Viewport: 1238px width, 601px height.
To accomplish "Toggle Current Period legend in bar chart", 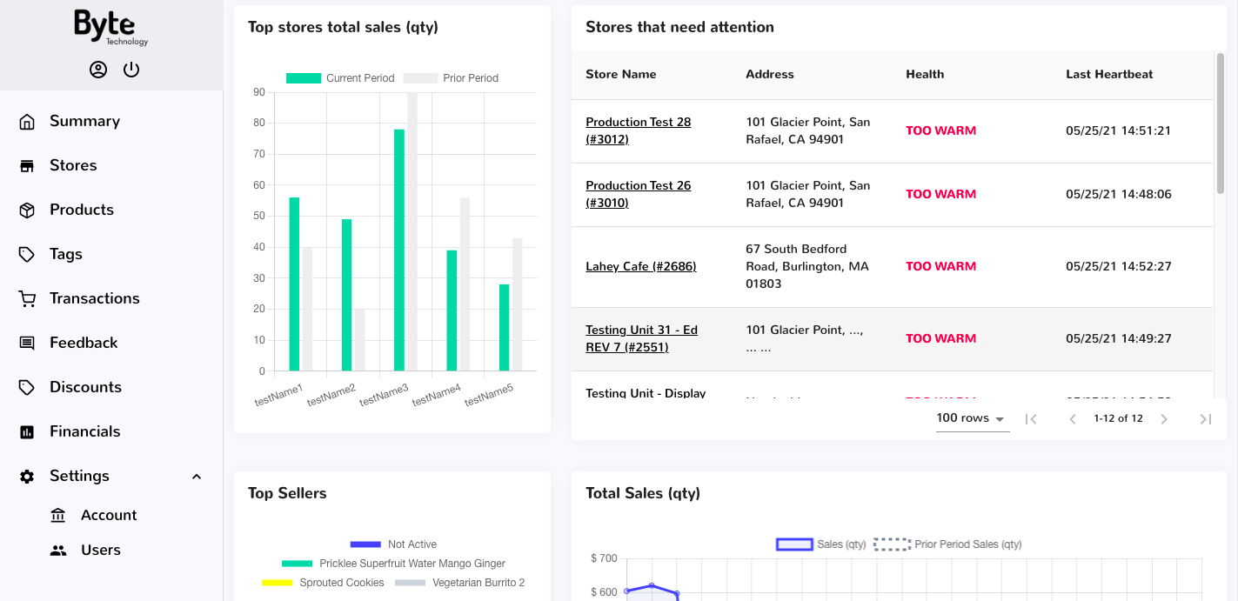I will point(340,78).
